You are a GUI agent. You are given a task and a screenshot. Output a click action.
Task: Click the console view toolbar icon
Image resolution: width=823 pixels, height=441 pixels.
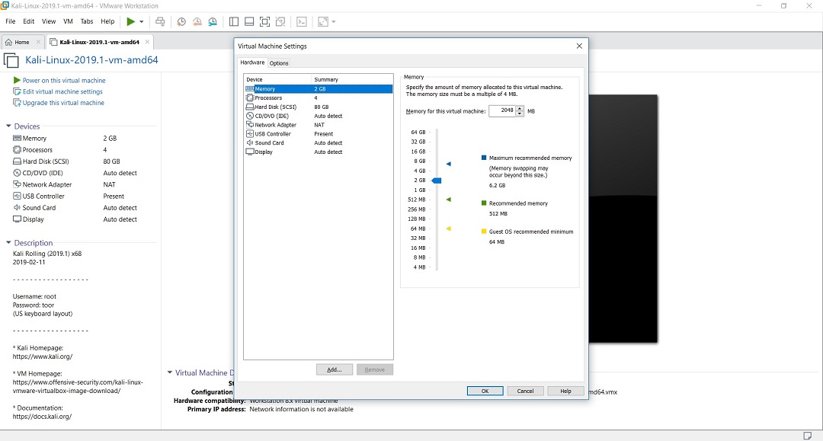click(x=302, y=21)
